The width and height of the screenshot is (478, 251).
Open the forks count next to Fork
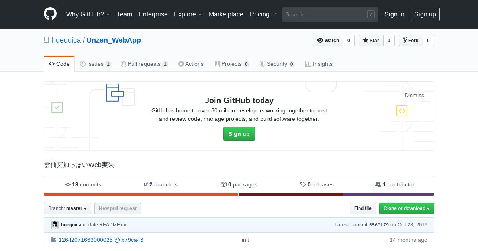[x=428, y=41]
